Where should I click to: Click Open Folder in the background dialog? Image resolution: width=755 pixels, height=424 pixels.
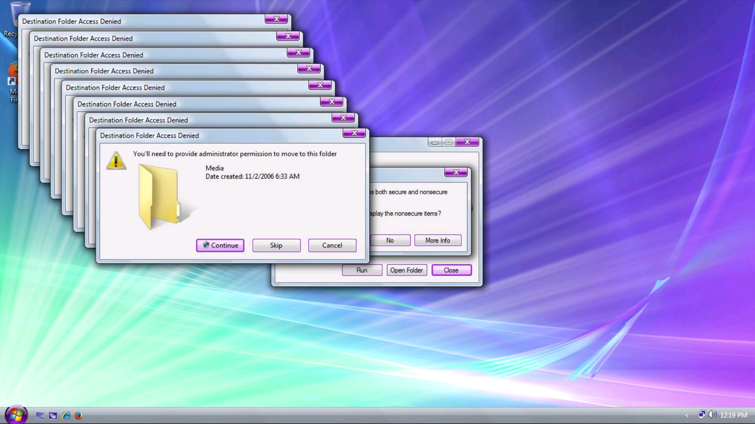click(x=407, y=270)
